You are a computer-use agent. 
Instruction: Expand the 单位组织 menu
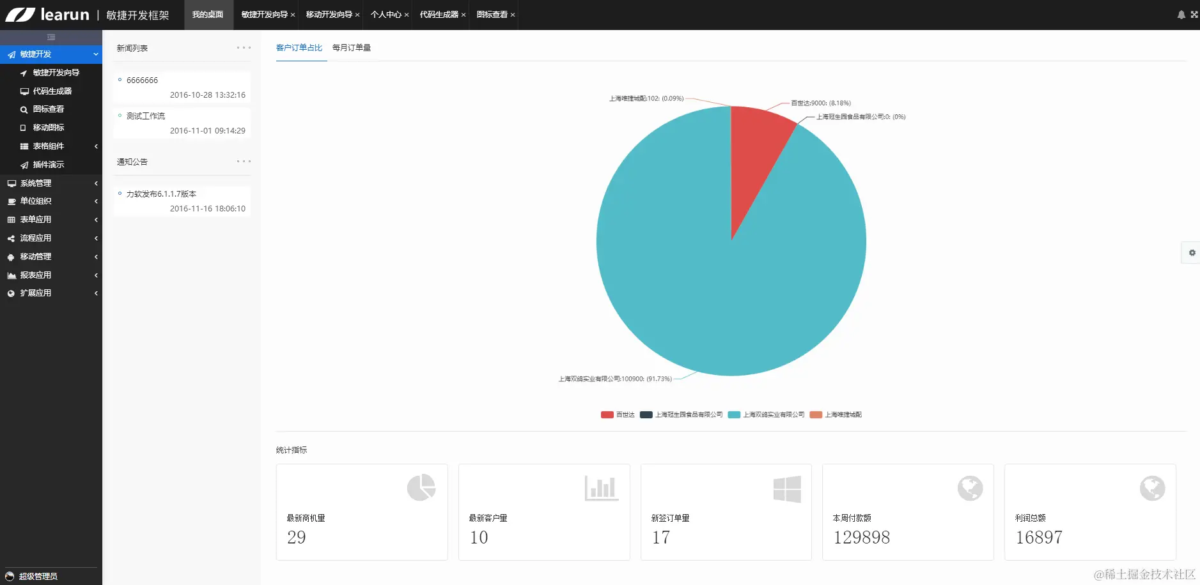(x=51, y=201)
